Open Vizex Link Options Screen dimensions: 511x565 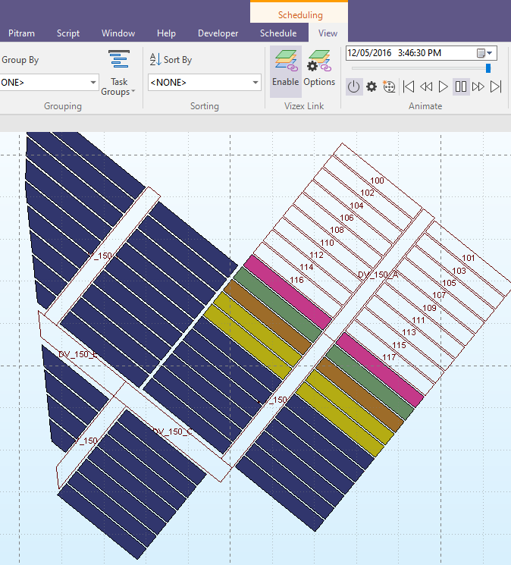(x=319, y=68)
